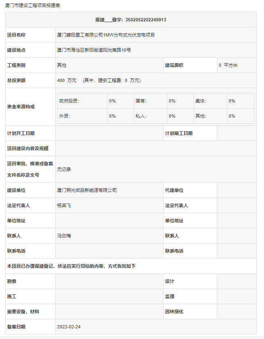Image resolution: width=264 pixels, height=339 pixels.
Task: Click the 国有 percentage value
Action: pyautogui.click(x=172, y=101)
